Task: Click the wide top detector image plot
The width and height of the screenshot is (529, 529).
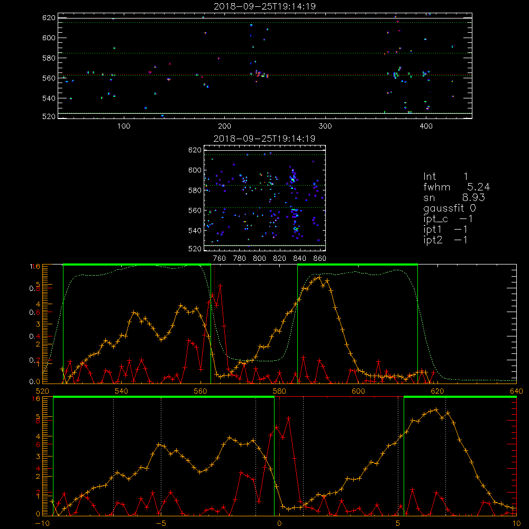Action: point(265,66)
